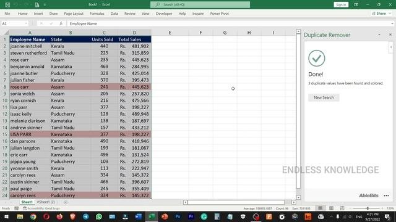Click the AbleBits logo link
This screenshot has height=222, width=396.
click(369, 195)
